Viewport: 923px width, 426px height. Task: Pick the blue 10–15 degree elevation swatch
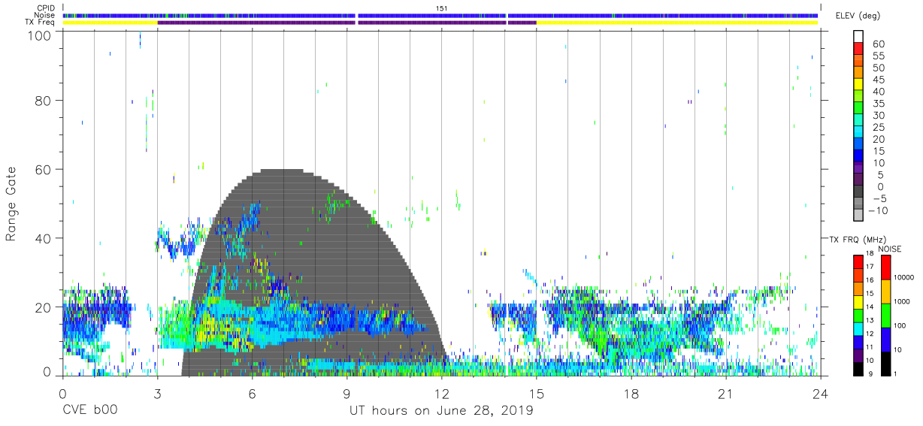(858, 156)
